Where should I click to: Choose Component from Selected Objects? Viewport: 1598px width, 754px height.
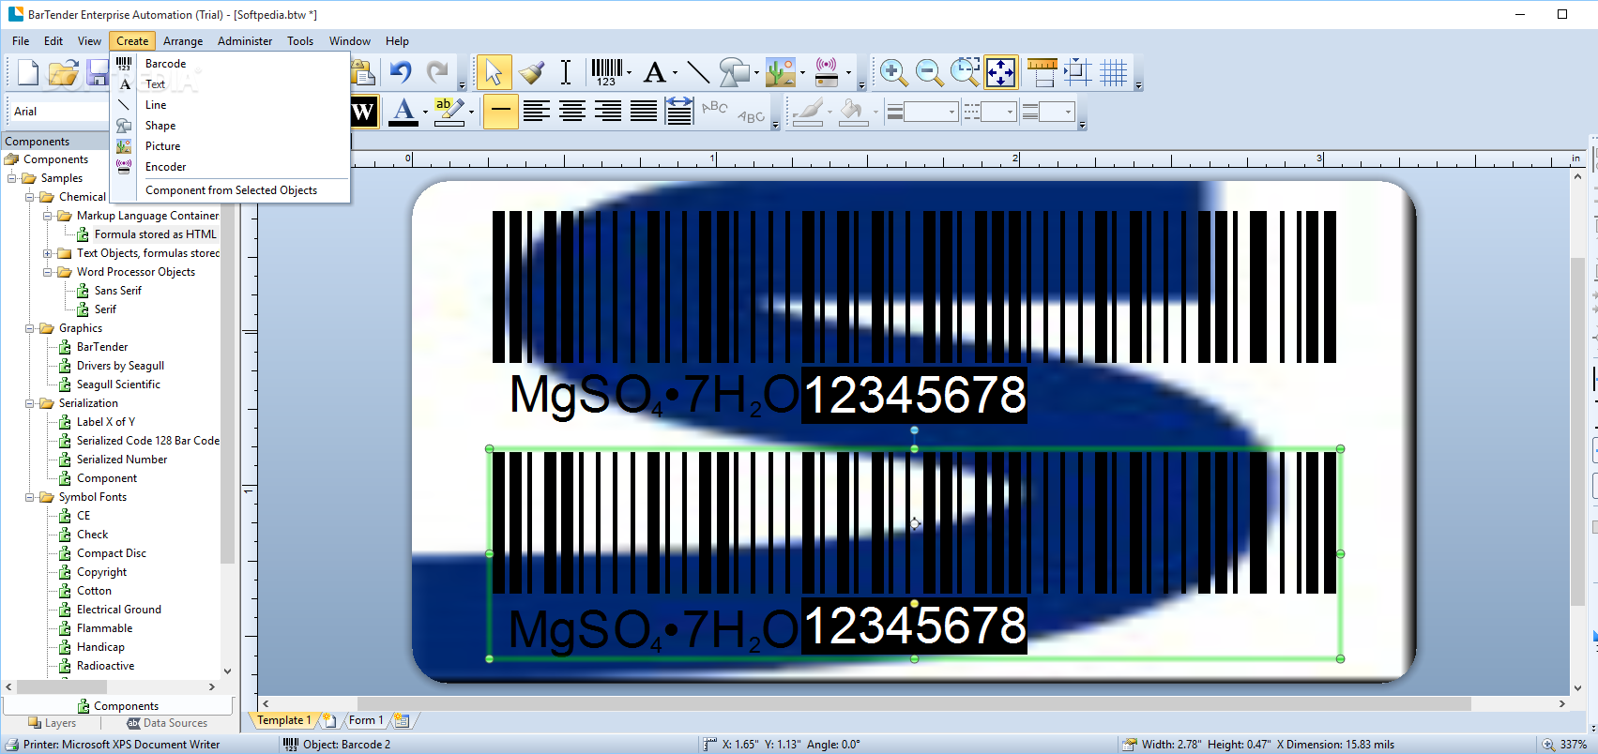point(231,190)
